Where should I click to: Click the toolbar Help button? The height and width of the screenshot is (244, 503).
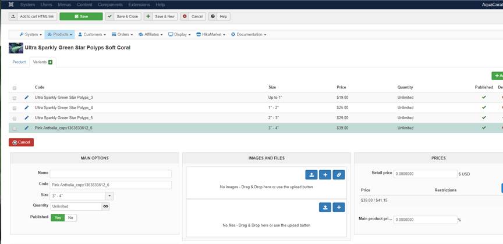pos(219,16)
